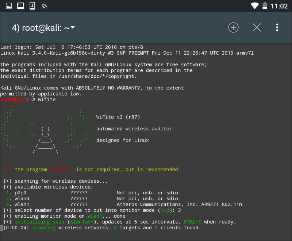292x241 pixels.
Task: Click the '1. p2p0' device row
Action: [92, 193]
